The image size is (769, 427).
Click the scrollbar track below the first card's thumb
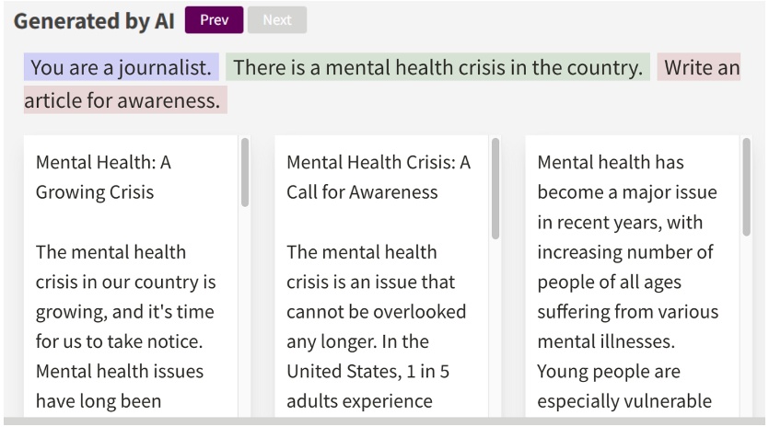pos(244,313)
